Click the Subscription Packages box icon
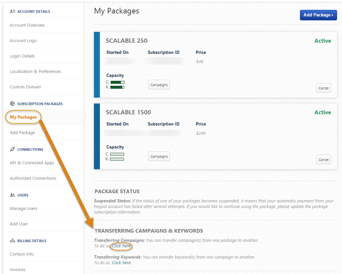The width and height of the screenshot is (342, 274). [x=12, y=104]
